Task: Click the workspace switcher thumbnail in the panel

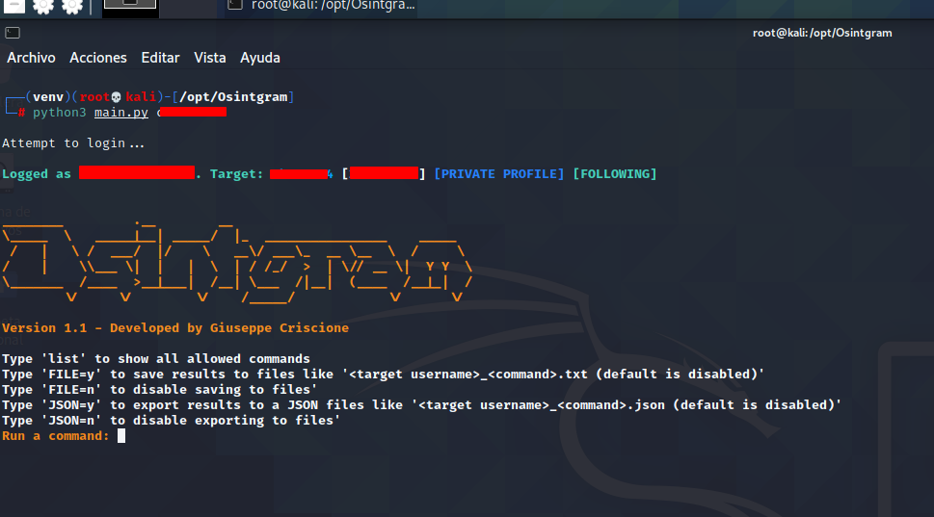Action: click(130, 6)
